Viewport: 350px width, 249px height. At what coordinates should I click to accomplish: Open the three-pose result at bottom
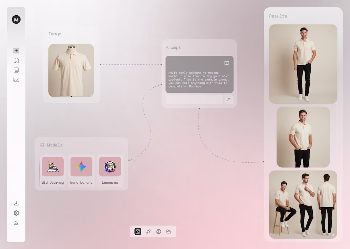[x=303, y=204]
